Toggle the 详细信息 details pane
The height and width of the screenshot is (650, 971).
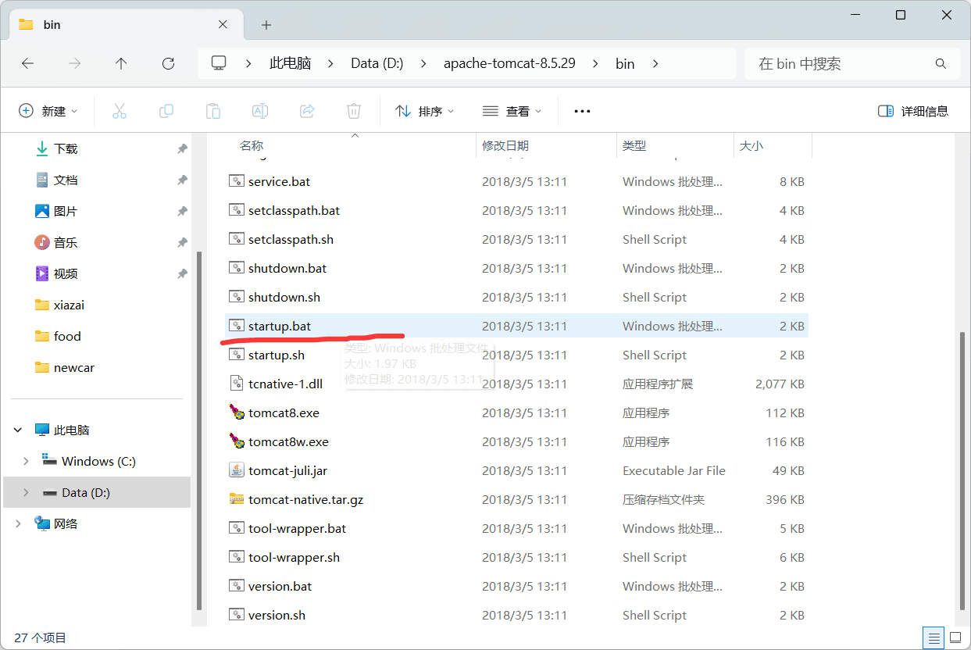pyautogui.click(x=913, y=111)
